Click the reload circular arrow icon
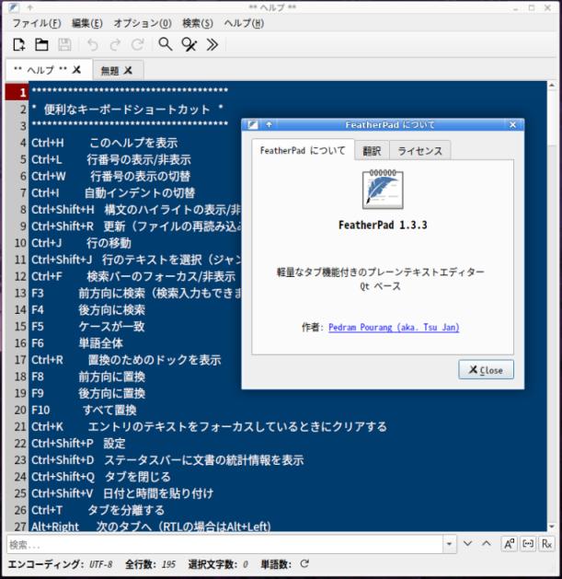 pyautogui.click(x=138, y=45)
